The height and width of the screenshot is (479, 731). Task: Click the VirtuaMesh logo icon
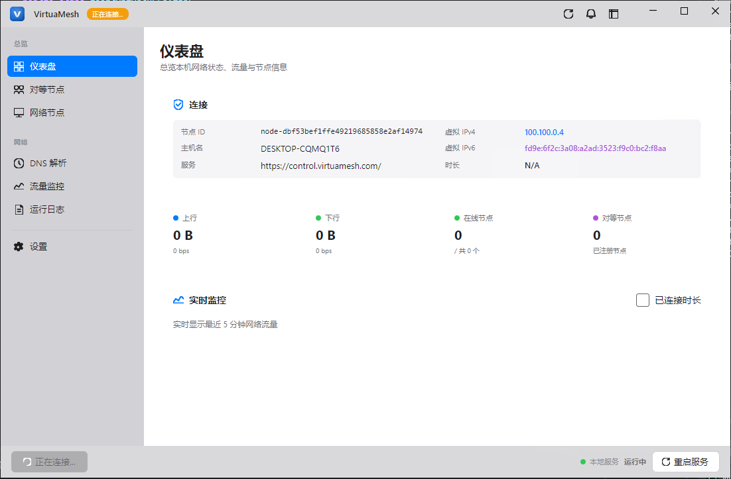point(17,14)
